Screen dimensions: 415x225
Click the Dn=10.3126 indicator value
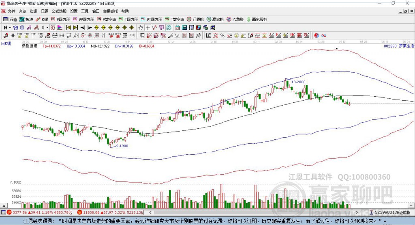point(124,46)
